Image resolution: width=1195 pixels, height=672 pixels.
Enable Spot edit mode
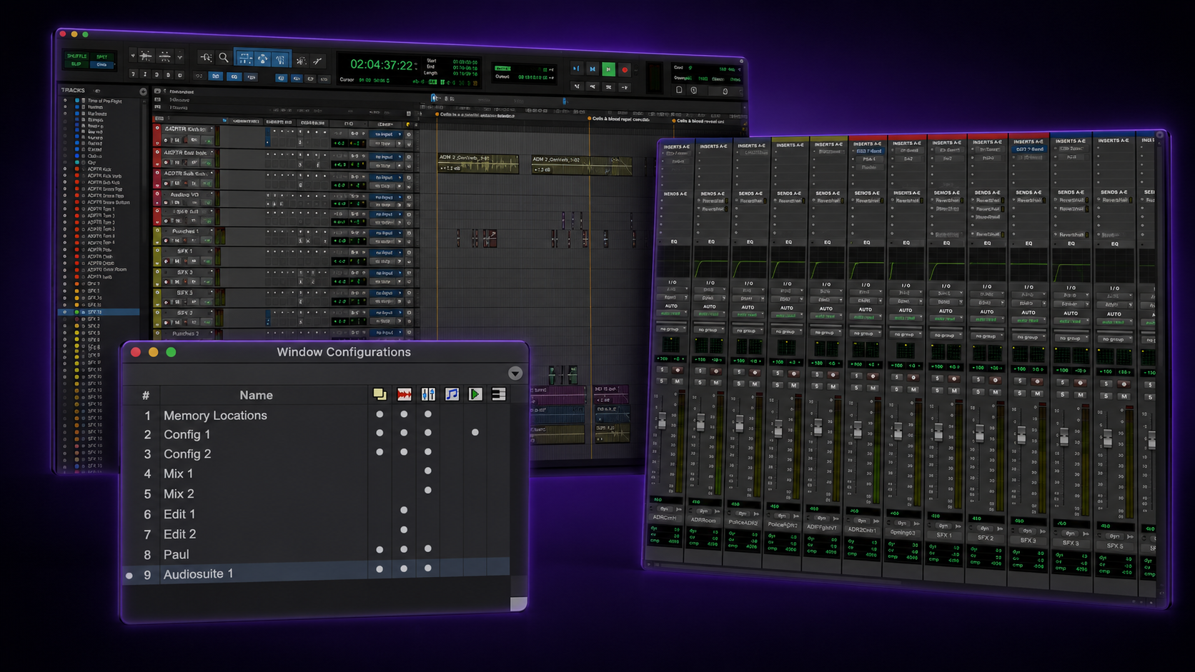pos(102,56)
